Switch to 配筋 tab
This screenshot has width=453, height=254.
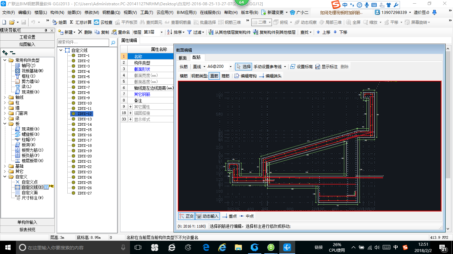197,58
